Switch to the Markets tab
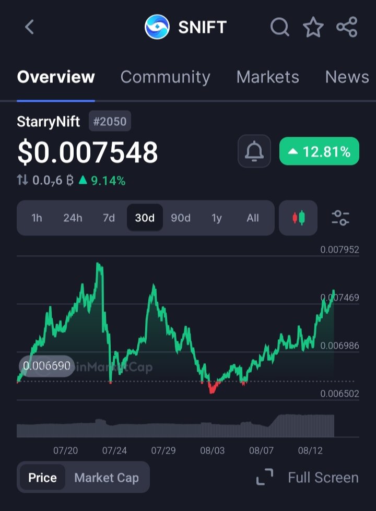This screenshot has height=511, width=376. coord(268,77)
